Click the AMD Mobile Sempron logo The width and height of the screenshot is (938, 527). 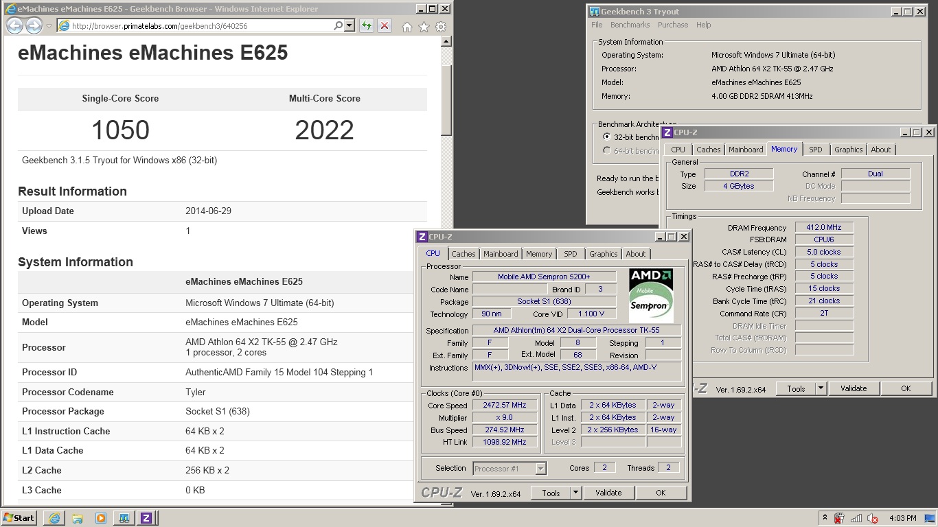click(x=650, y=295)
